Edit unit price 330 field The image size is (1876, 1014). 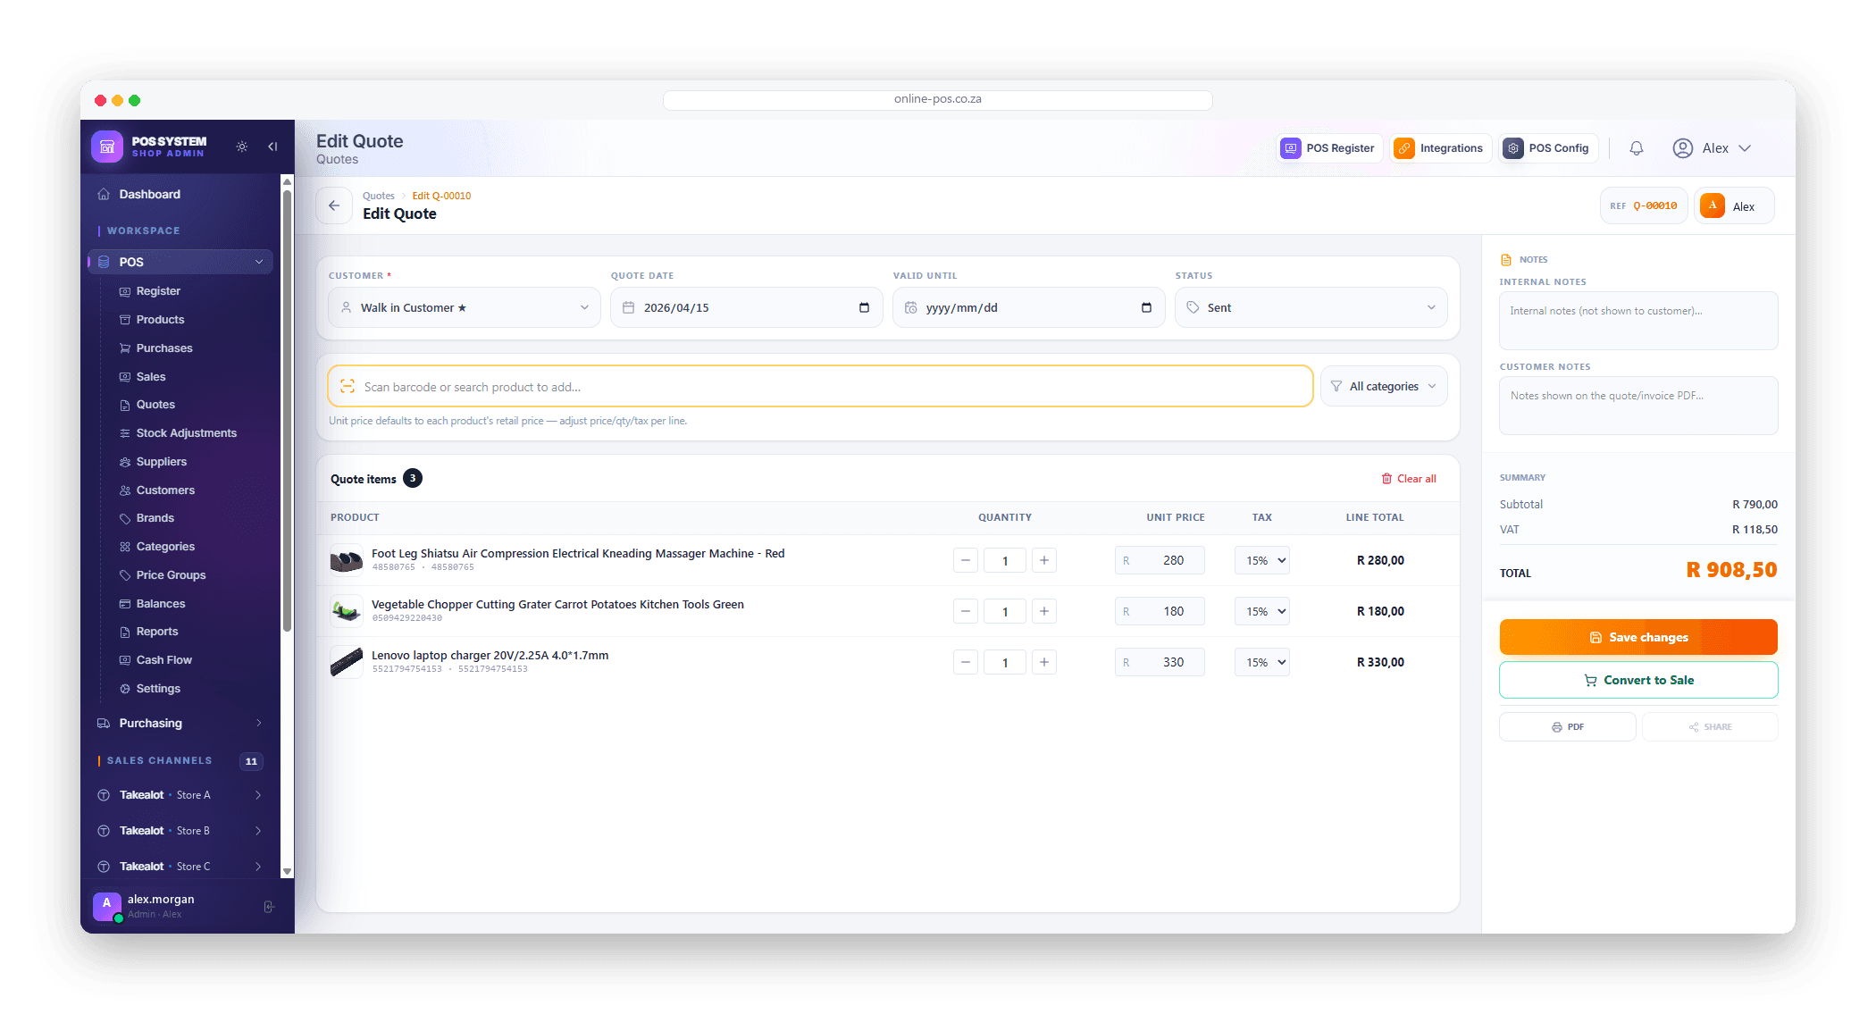coord(1160,662)
